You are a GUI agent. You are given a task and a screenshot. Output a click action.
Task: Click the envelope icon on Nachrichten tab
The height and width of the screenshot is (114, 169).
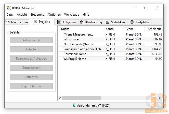pyautogui.click(x=8, y=22)
